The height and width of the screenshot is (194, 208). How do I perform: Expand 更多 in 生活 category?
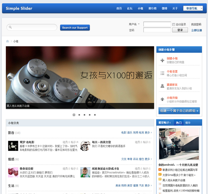point(148,185)
